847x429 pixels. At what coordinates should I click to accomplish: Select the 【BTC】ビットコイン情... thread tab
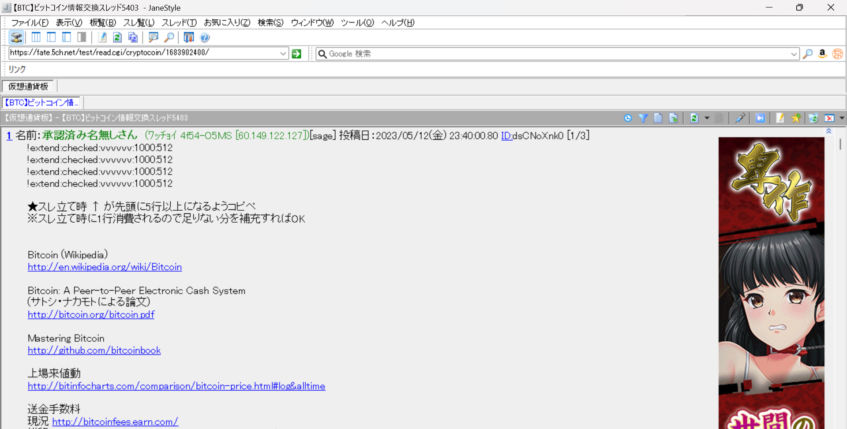41,103
